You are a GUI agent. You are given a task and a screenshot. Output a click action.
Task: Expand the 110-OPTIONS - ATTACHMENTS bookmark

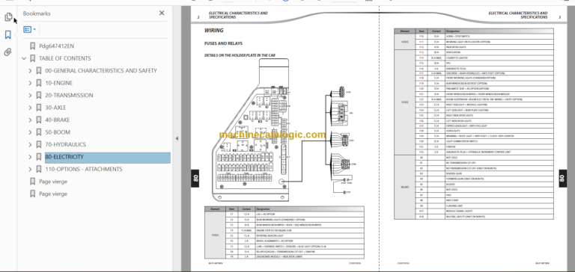[x=30, y=169]
